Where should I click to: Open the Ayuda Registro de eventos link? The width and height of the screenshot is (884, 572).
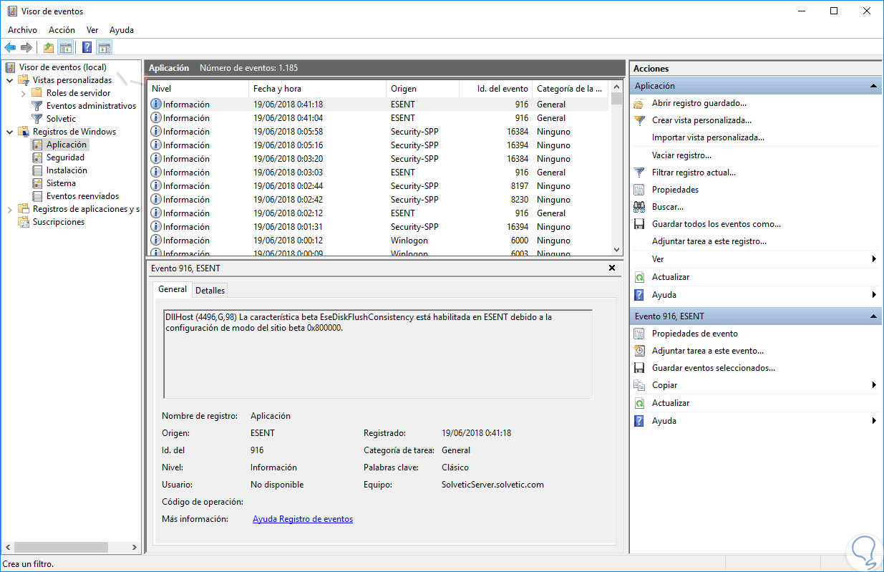pos(302,519)
